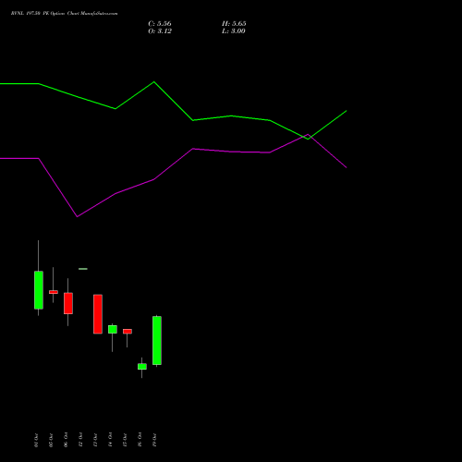Viewport: 462px width, 462px height.
Task: Click the '15 Oct' date axis label
Action: pos(125,440)
